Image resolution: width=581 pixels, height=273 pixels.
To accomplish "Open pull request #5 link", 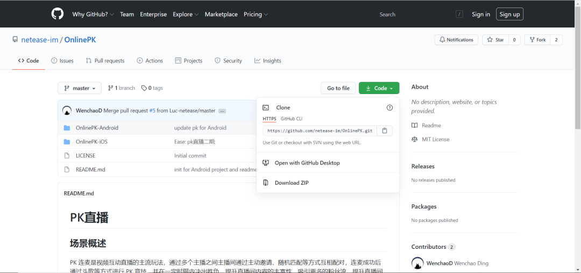I will tap(152, 110).
